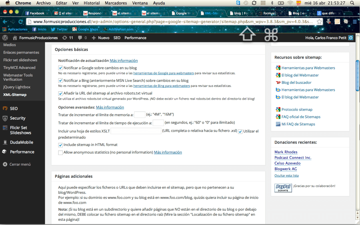Open WordPress logo menu in admin bar
The height and width of the screenshot is (225, 360).
click(x=5, y=38)
